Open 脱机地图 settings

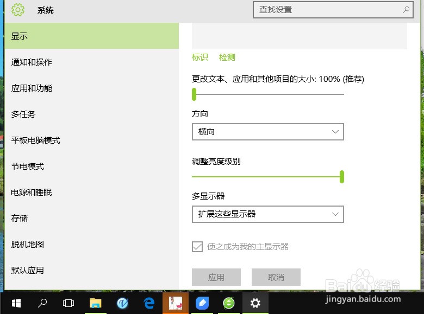point(92,244)
